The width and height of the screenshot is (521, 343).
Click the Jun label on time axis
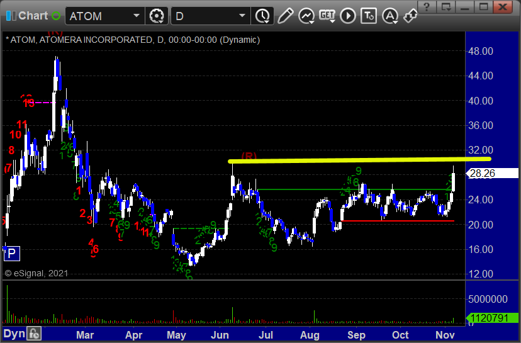coord(220,335)
